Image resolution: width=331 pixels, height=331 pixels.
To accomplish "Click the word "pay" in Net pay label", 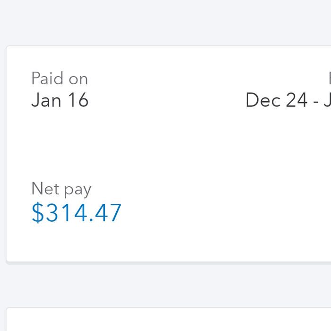I will click(x=77, y=190).
